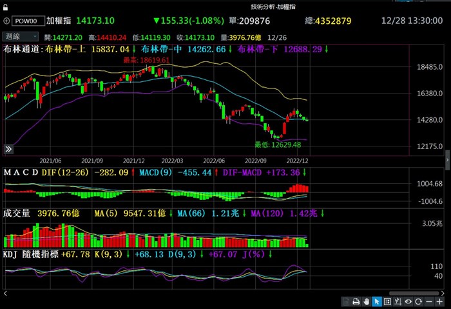The width and height of the screenshot is (451, 309).
Task: Click the refresh chart icon
Action: click(x=419, y=302)
